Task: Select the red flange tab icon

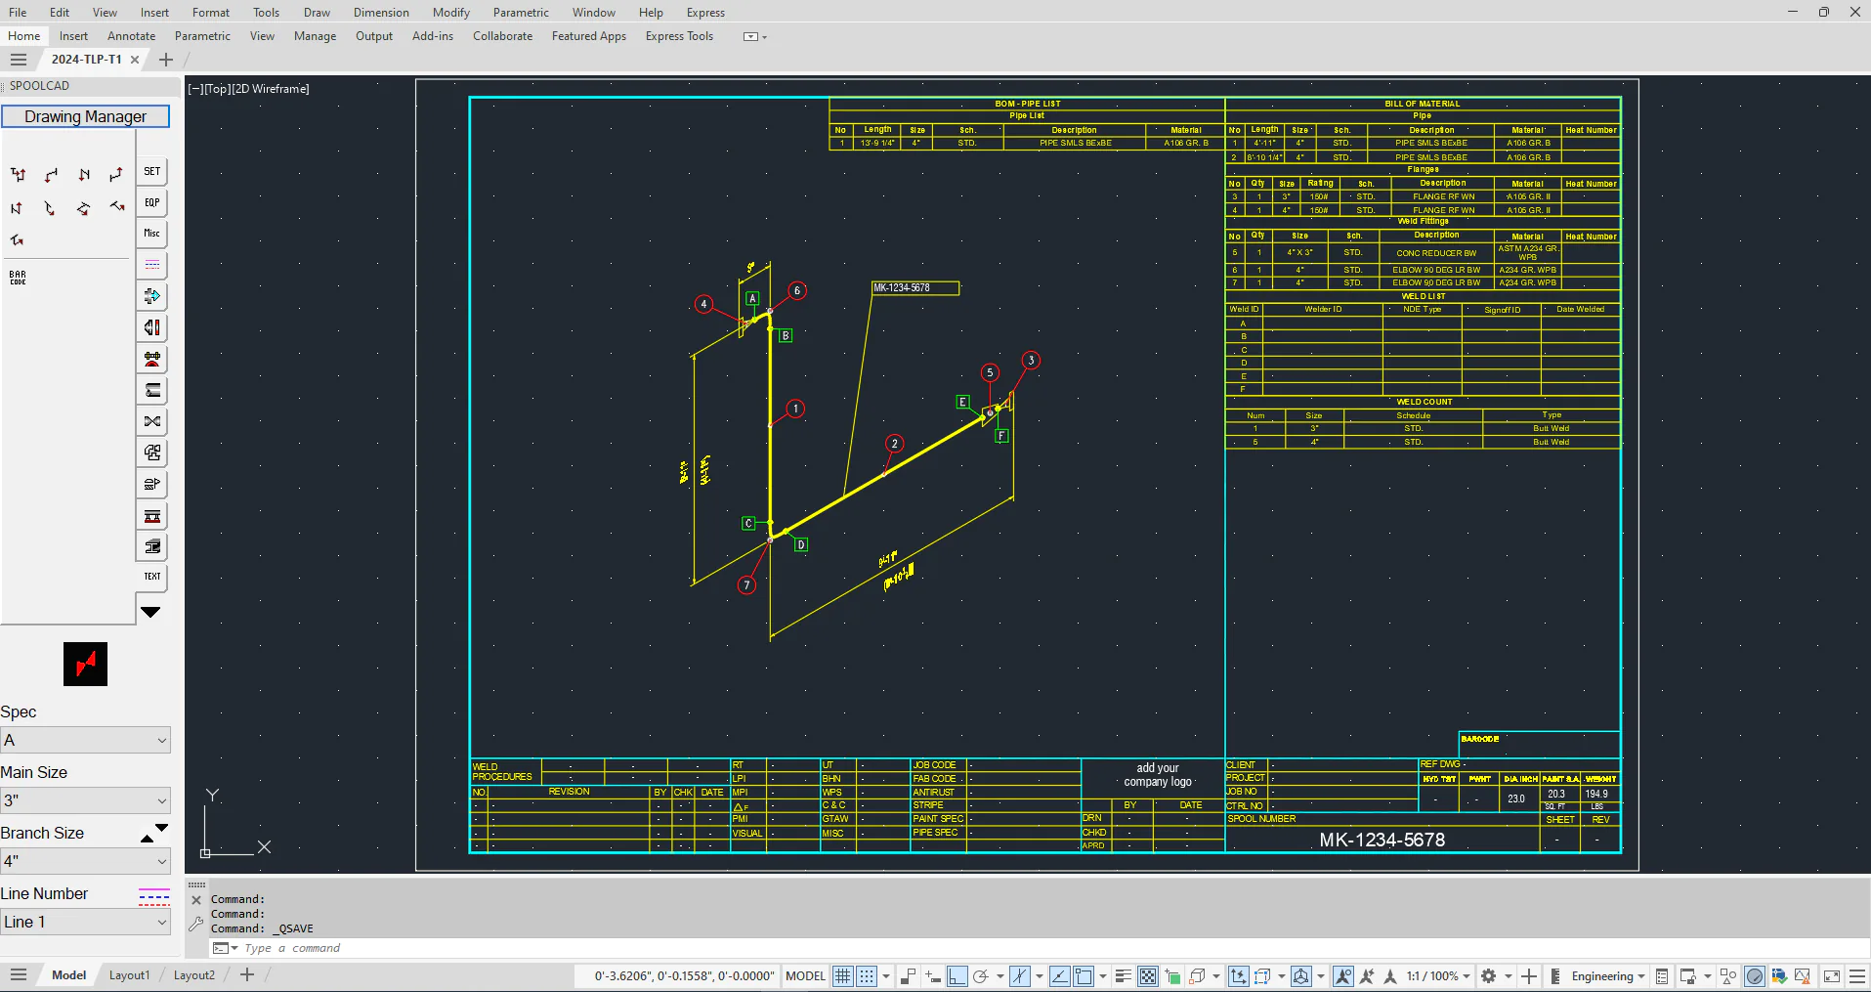Action: point(152,327)
